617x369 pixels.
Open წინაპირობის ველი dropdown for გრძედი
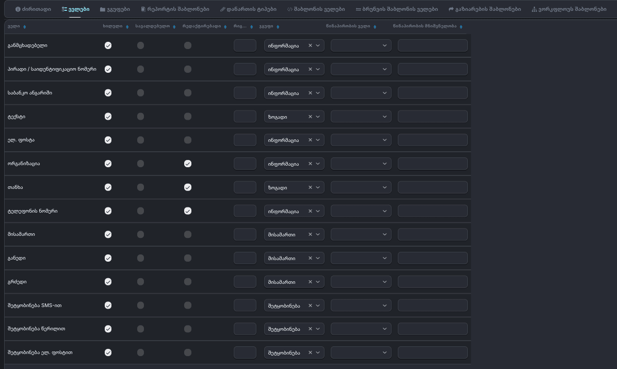361,282
